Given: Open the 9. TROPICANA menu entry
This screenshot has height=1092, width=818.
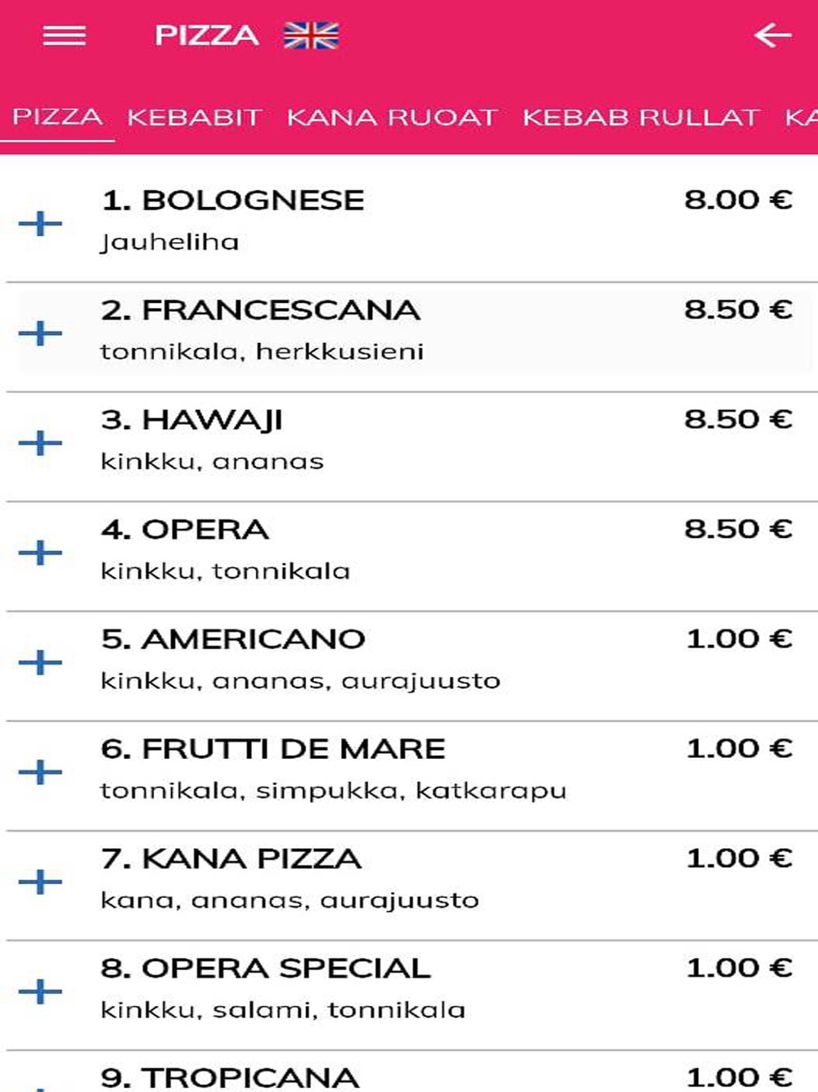Looking at the screenshot, I should pyautogui.click(x=409, y=1074).
